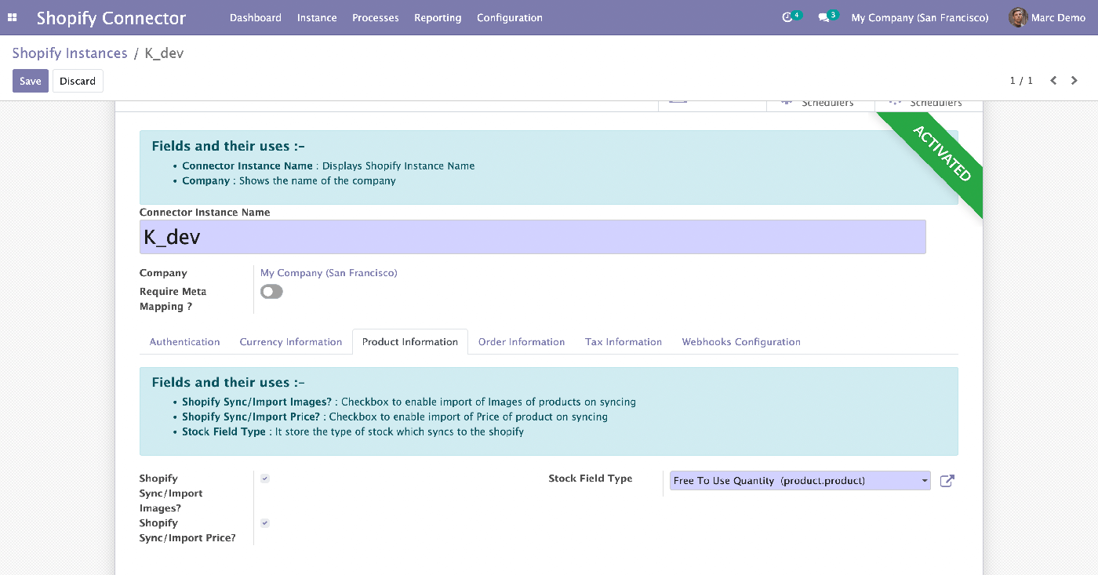The image size is (1098, 575).
Task: Open the Reporting menu
Action: point(438,17)
